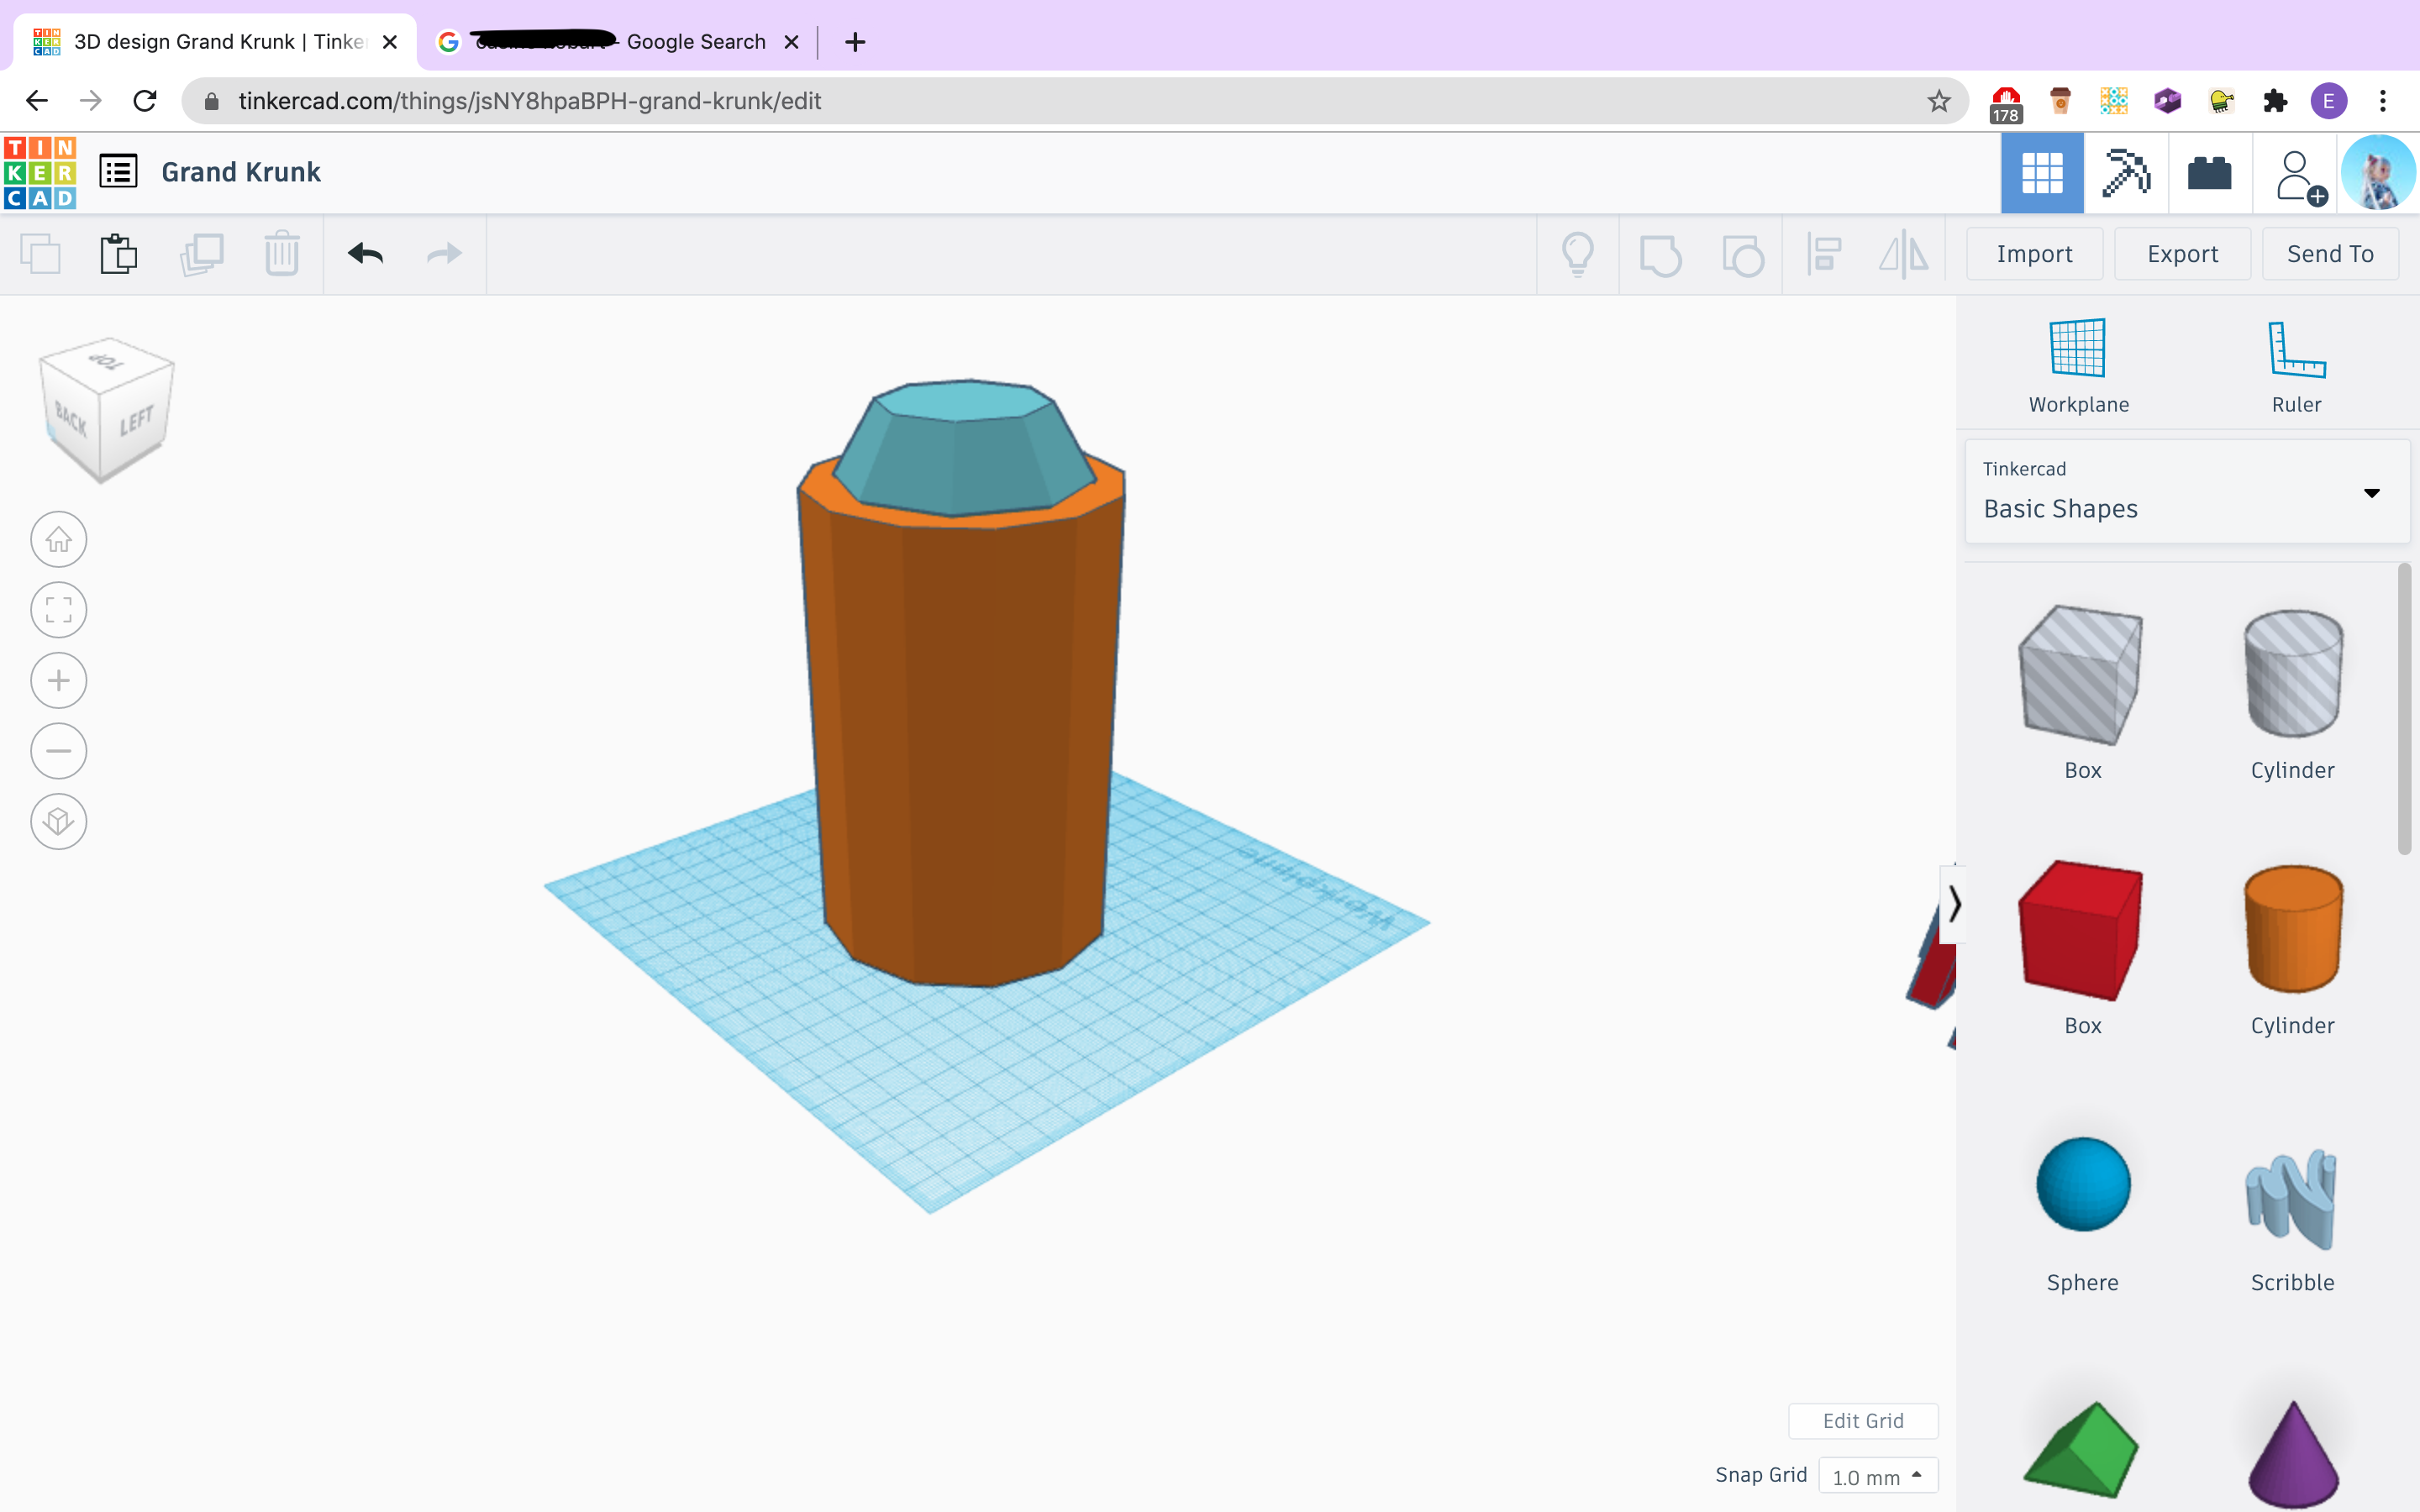Select the 3D design Grand Krunk tab
Screen dimensions: 2420x1512
click(215, 42)
